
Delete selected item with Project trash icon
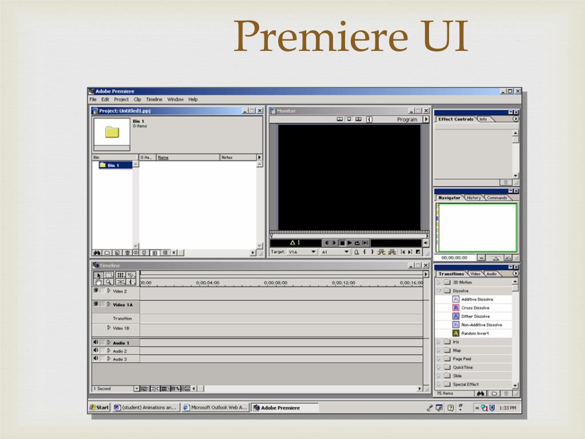tap(127, 253)
